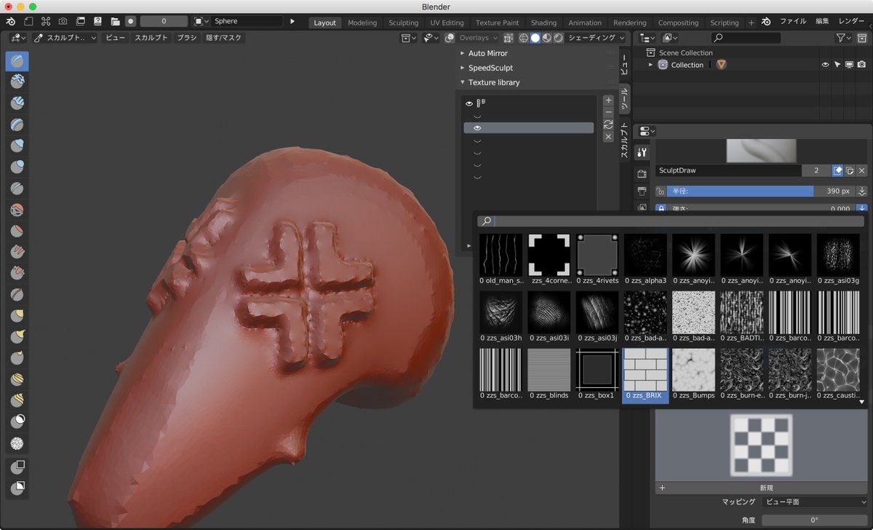Screen dimensions: 873x530
Task: Switch to the UV Editing workspace tab
Action: (x=447, y=23)
